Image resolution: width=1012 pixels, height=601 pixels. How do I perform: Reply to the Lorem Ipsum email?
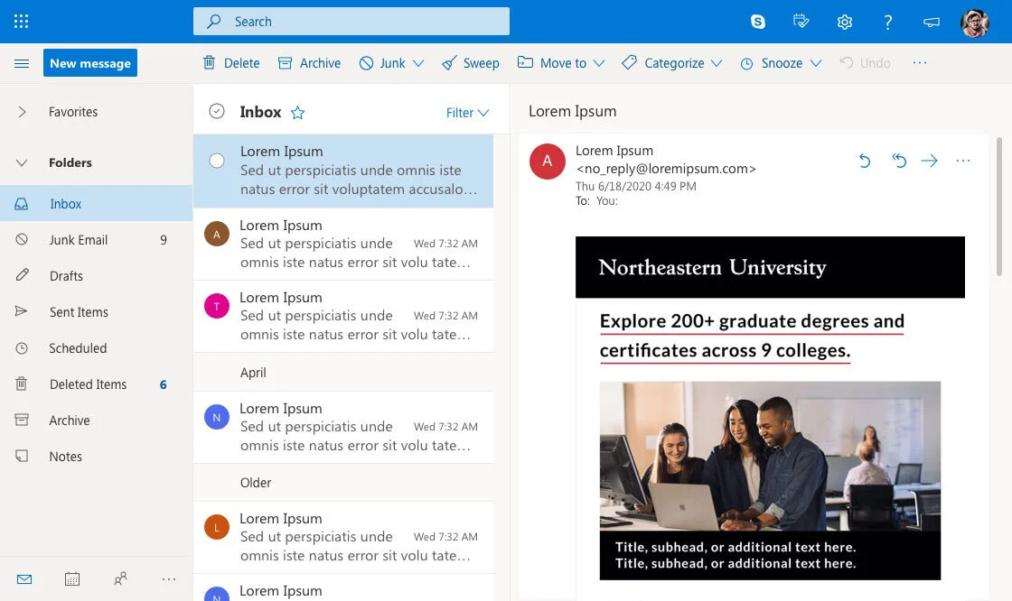coord(865,161)
